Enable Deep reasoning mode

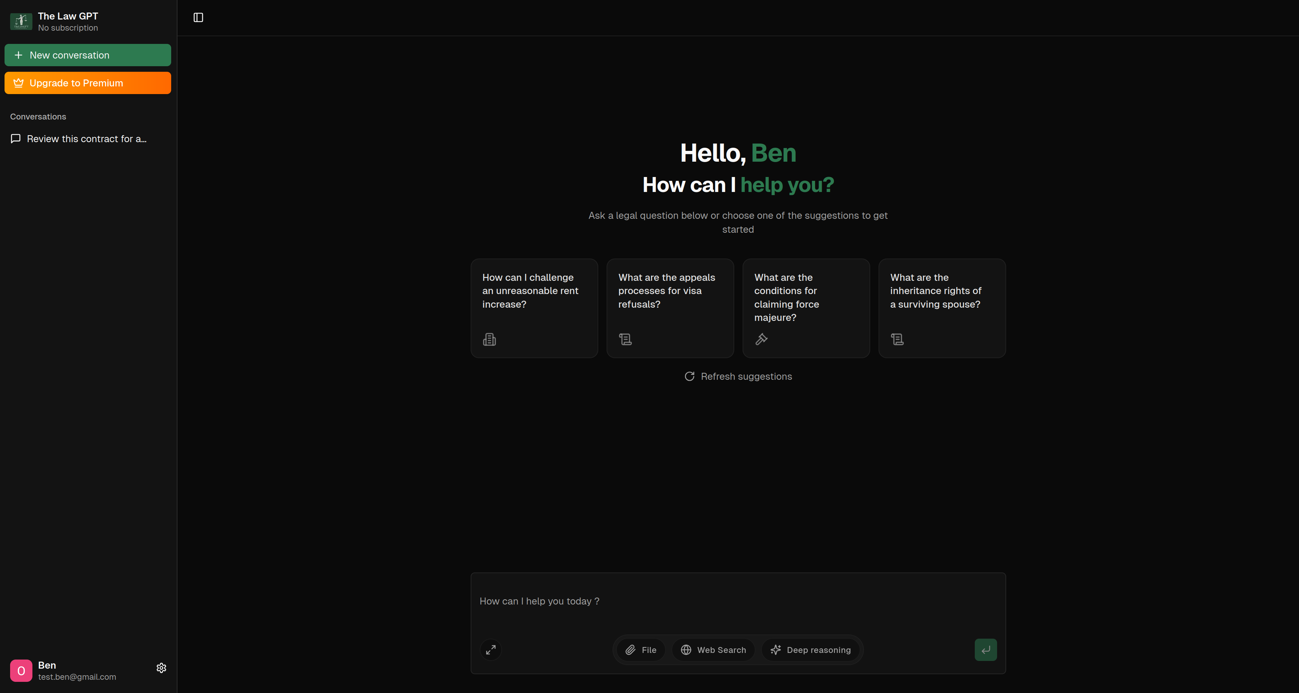tap(810, 650)
